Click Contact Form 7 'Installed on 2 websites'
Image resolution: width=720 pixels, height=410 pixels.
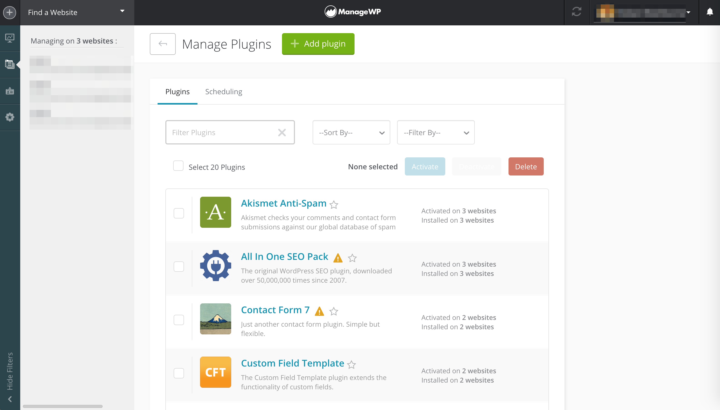click(457, 327)
